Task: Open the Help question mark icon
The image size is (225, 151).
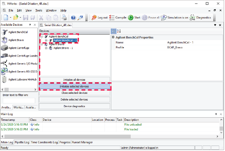Action: (x=73, y=18)
